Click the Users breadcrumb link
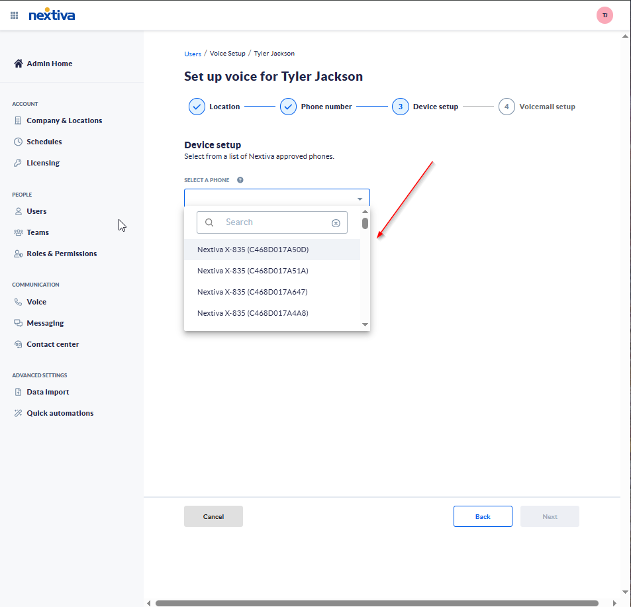Screen dimensions: 631x607 tap(193, 54)
